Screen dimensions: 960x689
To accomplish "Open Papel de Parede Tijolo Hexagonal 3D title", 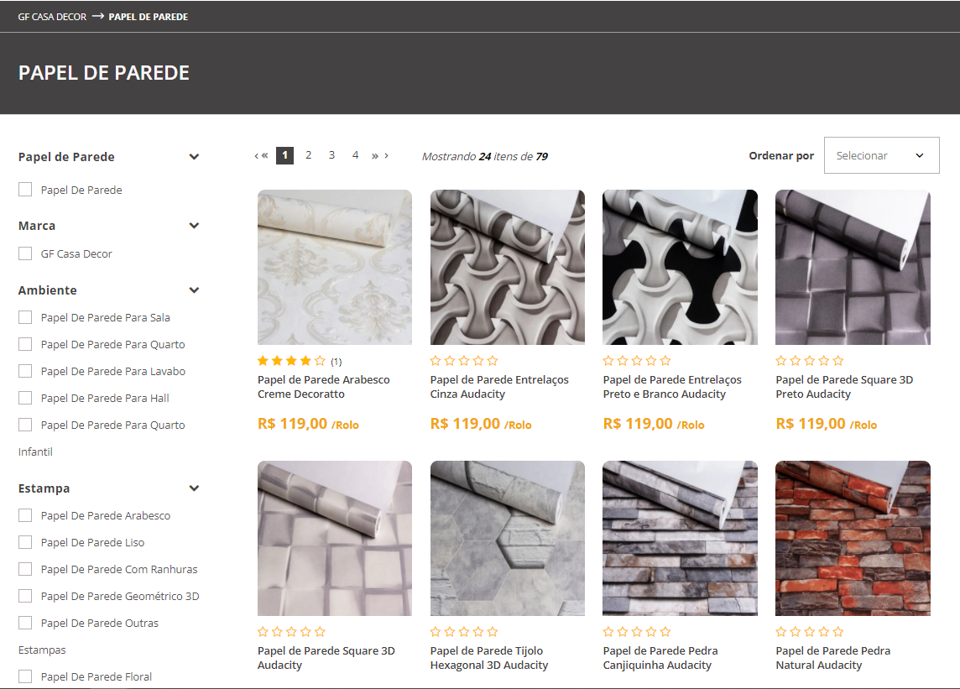I will 489,658.
